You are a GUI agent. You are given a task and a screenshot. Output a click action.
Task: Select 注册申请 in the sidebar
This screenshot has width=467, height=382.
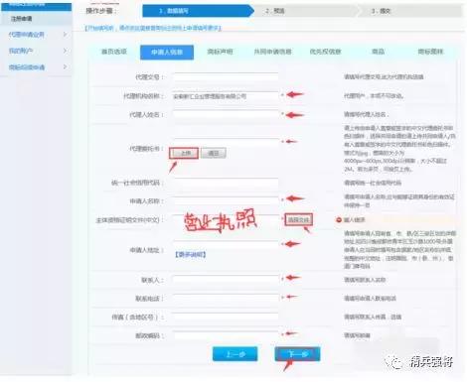click(x=22, y=19)
